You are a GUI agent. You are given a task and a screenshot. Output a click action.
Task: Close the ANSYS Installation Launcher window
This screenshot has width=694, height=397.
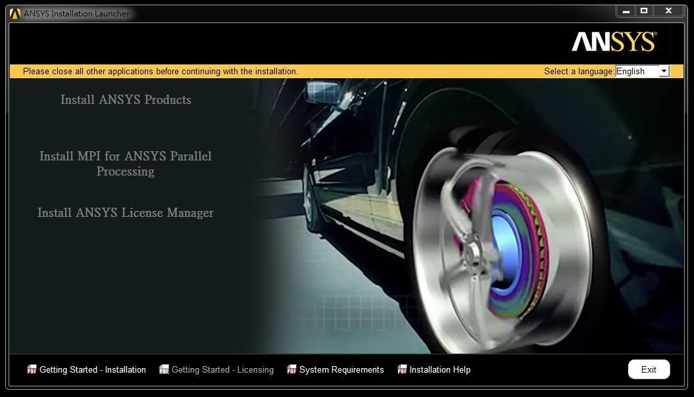pyautogui.click(x=668, y=11)
